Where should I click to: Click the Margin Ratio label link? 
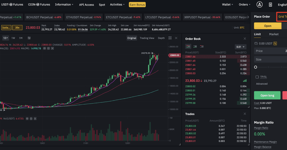click(x=261, y=128)
